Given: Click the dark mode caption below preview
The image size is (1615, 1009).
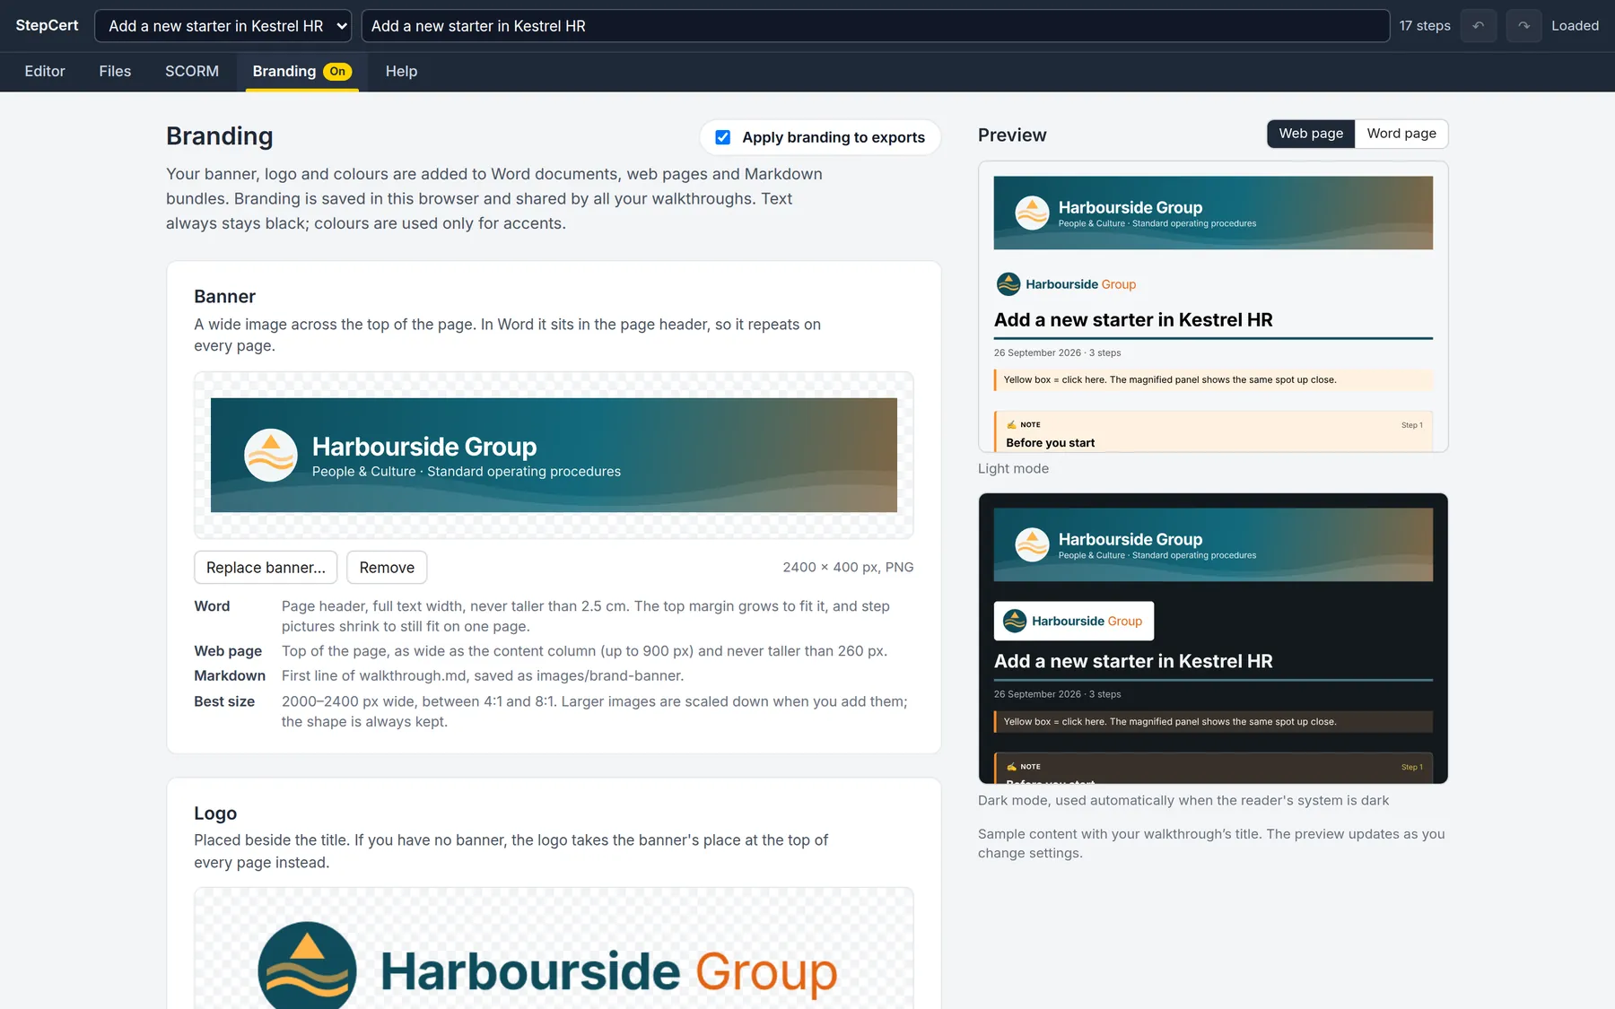Looking at the screenshot, I should pos(1183,801).
